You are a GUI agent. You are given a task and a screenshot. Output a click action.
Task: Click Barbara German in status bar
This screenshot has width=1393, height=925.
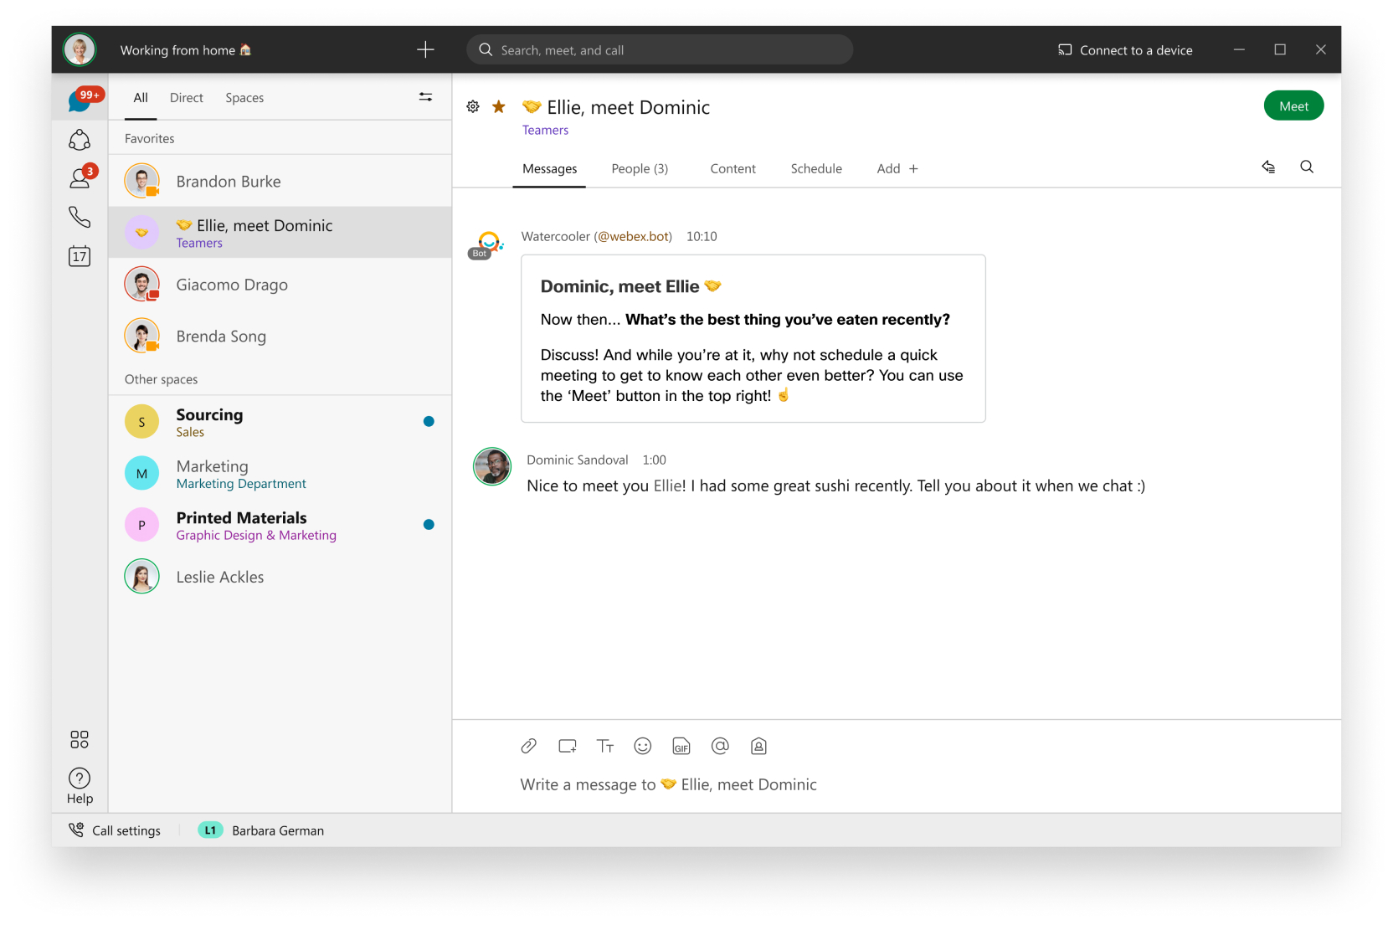coord(278,830)
